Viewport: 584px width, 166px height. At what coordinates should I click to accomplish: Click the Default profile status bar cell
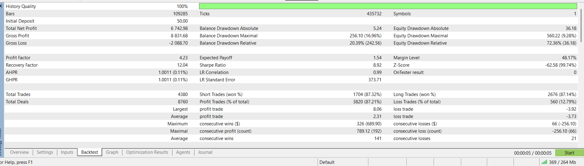pyautogui.click(x=327, y=162)
